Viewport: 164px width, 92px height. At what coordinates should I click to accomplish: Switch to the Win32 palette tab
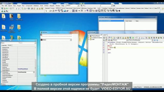63,8
